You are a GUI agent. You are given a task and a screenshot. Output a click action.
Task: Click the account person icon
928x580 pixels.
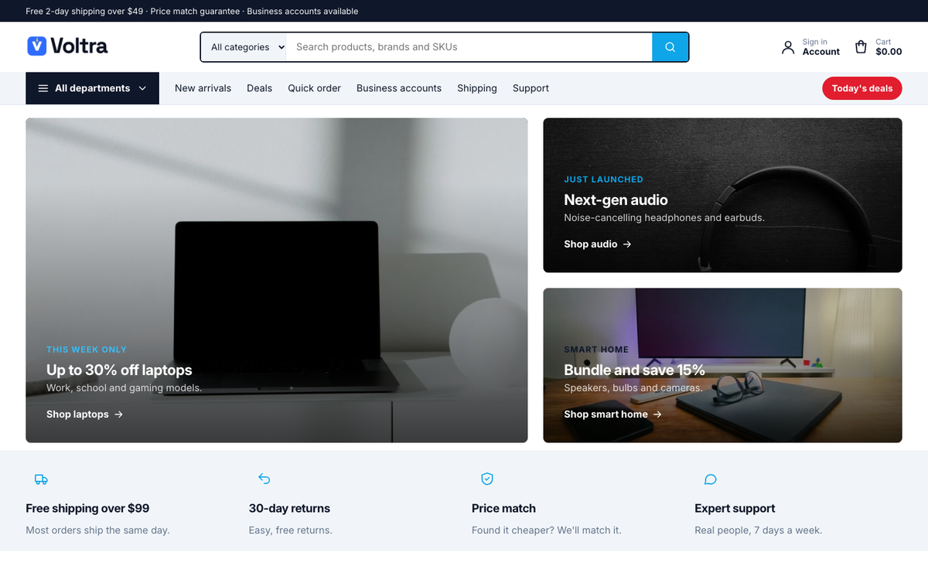point(788,47)
